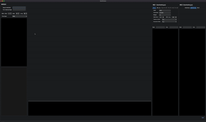Select the third tab ending in 2, panel 1
The image size is (206, 122).
pyautogui.click(x=162, y=8)
